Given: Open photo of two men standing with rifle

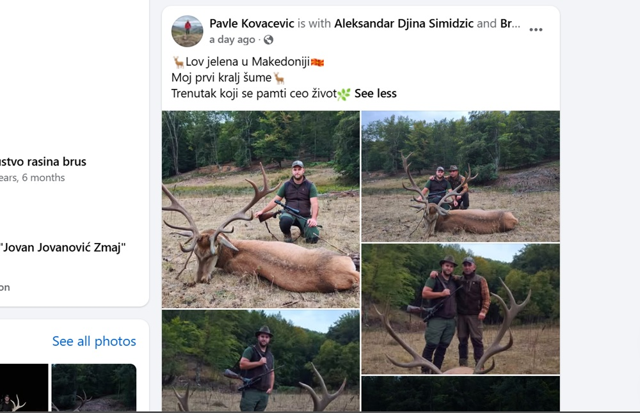Looking at the screenshot, I should click(x=460, y=309).
